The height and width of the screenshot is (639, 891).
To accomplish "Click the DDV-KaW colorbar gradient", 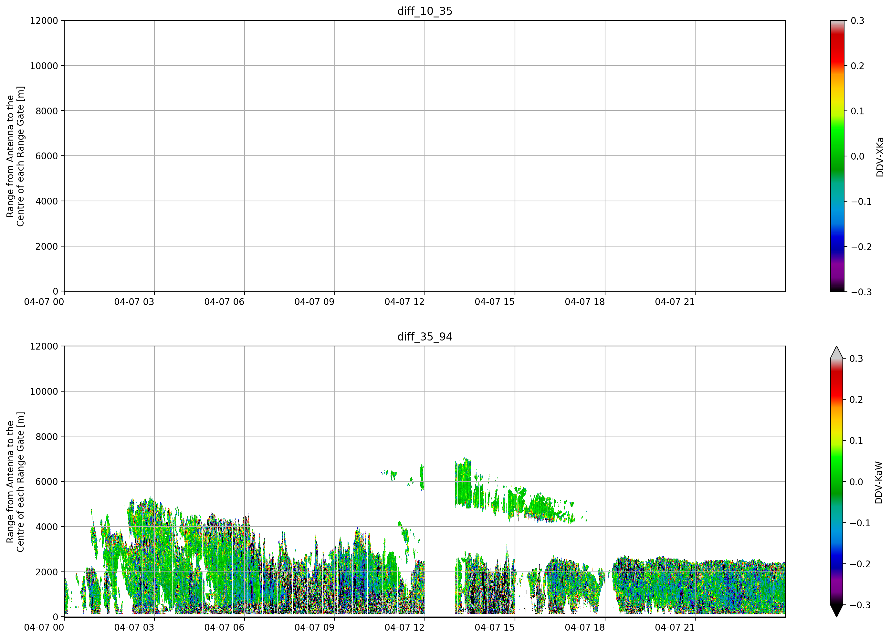I will click(x=837, y=481).
